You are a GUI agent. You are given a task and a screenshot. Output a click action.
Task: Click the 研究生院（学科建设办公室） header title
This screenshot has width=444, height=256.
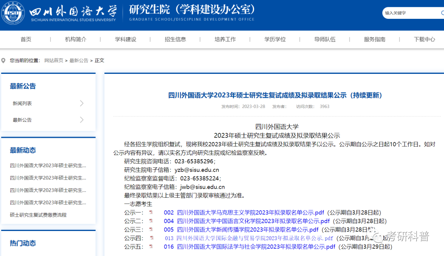pyautogui.click(x=192, y=9)
